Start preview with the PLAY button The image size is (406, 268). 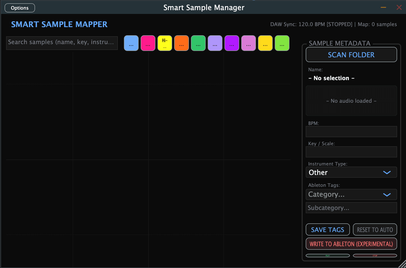[328, 256]
